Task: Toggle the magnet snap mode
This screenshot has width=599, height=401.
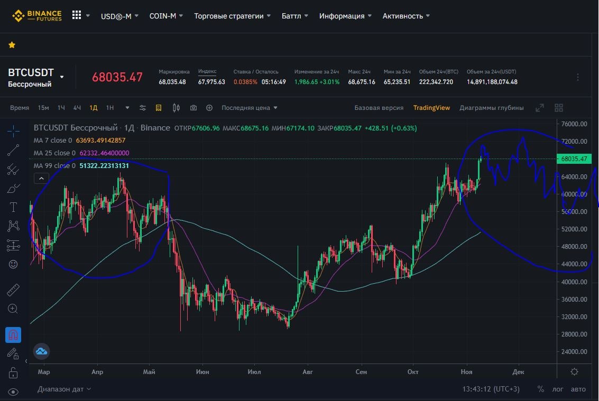Action: [13, 335]
